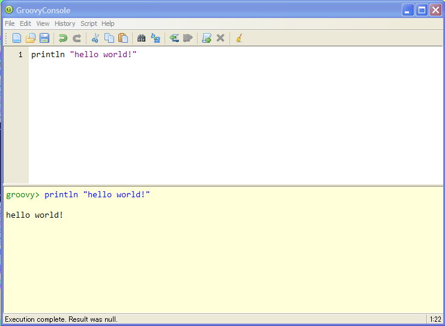Screen dimensions: 445x326
Task: Click the Replace text icon
Action: click(155, 38)
